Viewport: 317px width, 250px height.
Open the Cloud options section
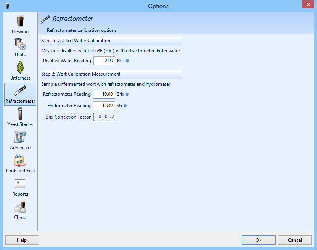tap(20, 210)
